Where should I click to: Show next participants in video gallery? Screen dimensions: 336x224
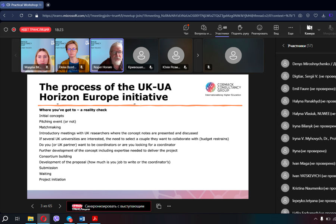(198, 55)
